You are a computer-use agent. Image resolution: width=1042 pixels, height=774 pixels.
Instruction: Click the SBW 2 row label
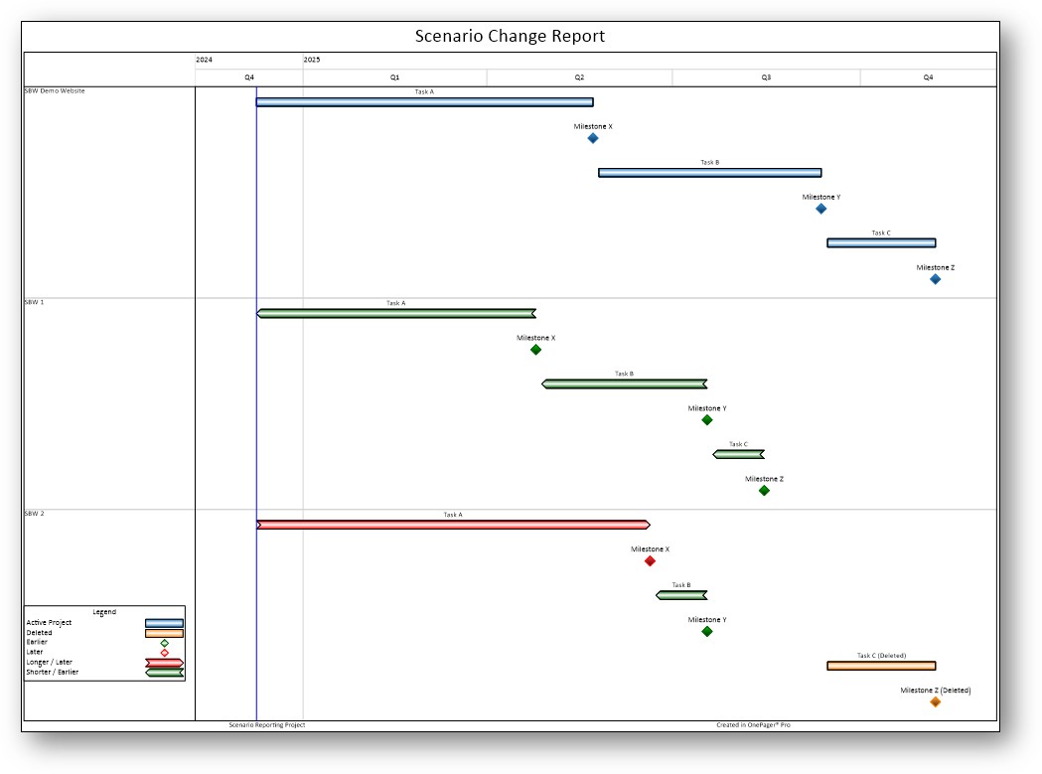[x=34, y=514]
